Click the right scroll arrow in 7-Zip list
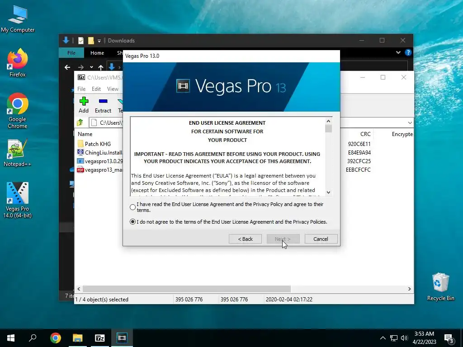This screenshot has height=347, width=463. (409, 289)
